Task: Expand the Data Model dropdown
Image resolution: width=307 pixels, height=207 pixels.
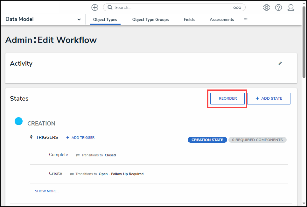Action: [79, 19]
